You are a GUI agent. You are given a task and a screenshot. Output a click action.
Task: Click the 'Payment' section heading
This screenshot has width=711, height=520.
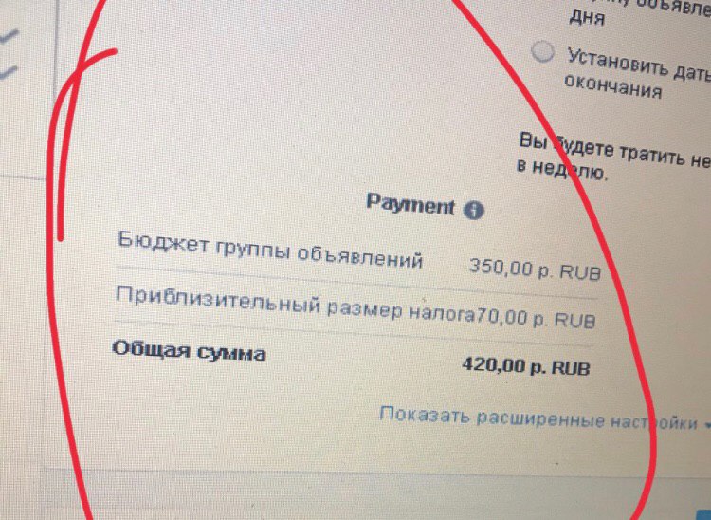tap(410, 204)
